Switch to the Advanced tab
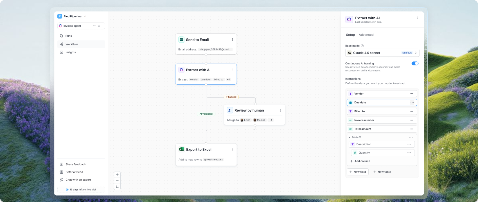 [x=366, y=35]
